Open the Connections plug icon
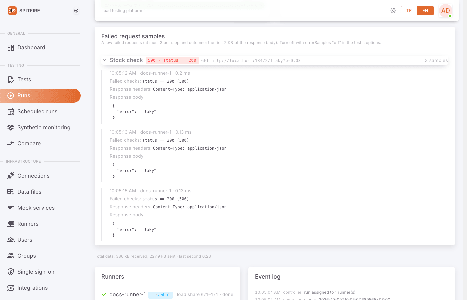 pos(11,176)
